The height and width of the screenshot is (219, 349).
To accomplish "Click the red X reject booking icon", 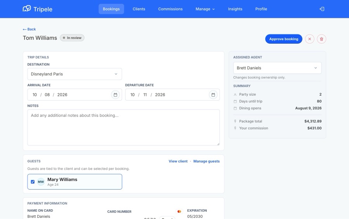I will pos(309,39).
